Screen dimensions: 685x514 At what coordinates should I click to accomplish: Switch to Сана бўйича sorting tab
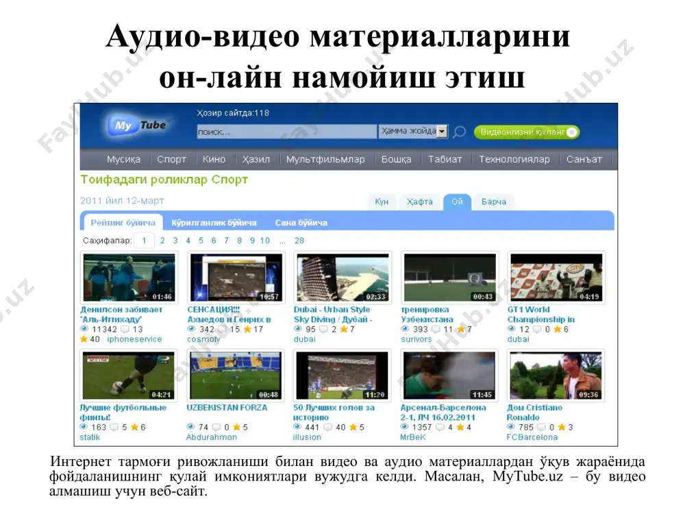coord(301,223)
